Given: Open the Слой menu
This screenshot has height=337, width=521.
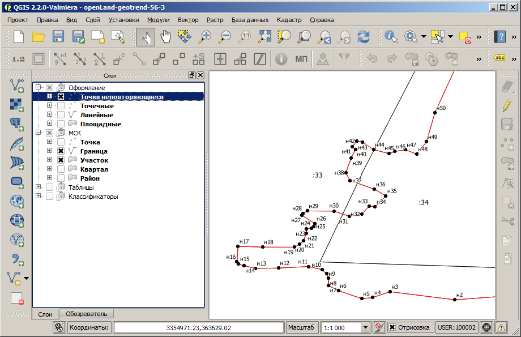Looking at the screenshot, I should pos(93,20).
